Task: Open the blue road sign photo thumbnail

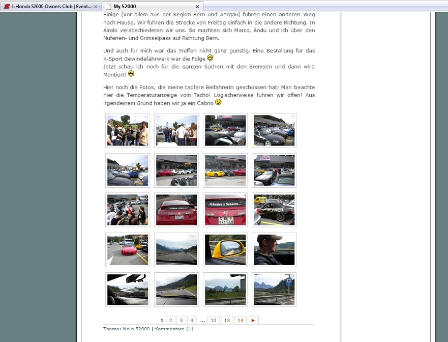Action: (x=274, y=289)
